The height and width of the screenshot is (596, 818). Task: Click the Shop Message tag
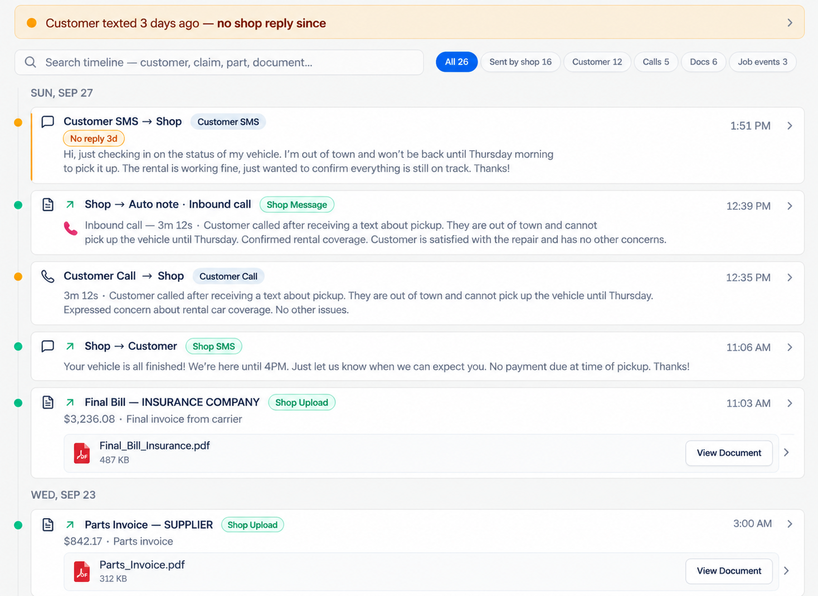[x=296, y=205]
